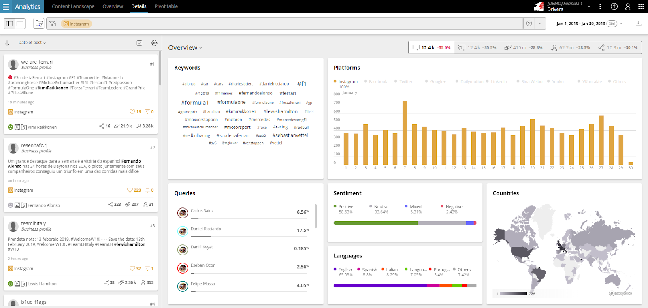Download report using the export icon
The image size is (648, 308).
coord(638,24)
